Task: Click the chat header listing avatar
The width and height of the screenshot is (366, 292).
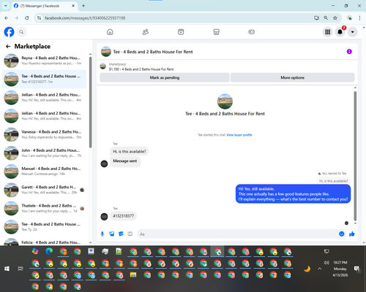Action: pos(106,52)
